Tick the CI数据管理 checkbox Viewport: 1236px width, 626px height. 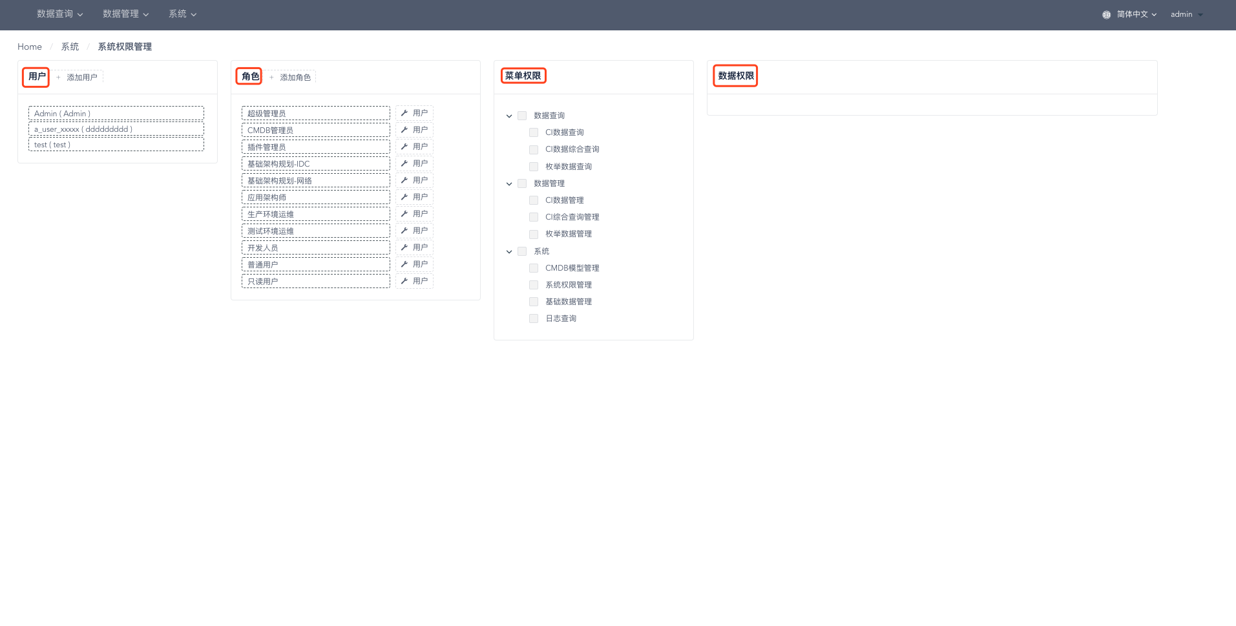point(534,200)
